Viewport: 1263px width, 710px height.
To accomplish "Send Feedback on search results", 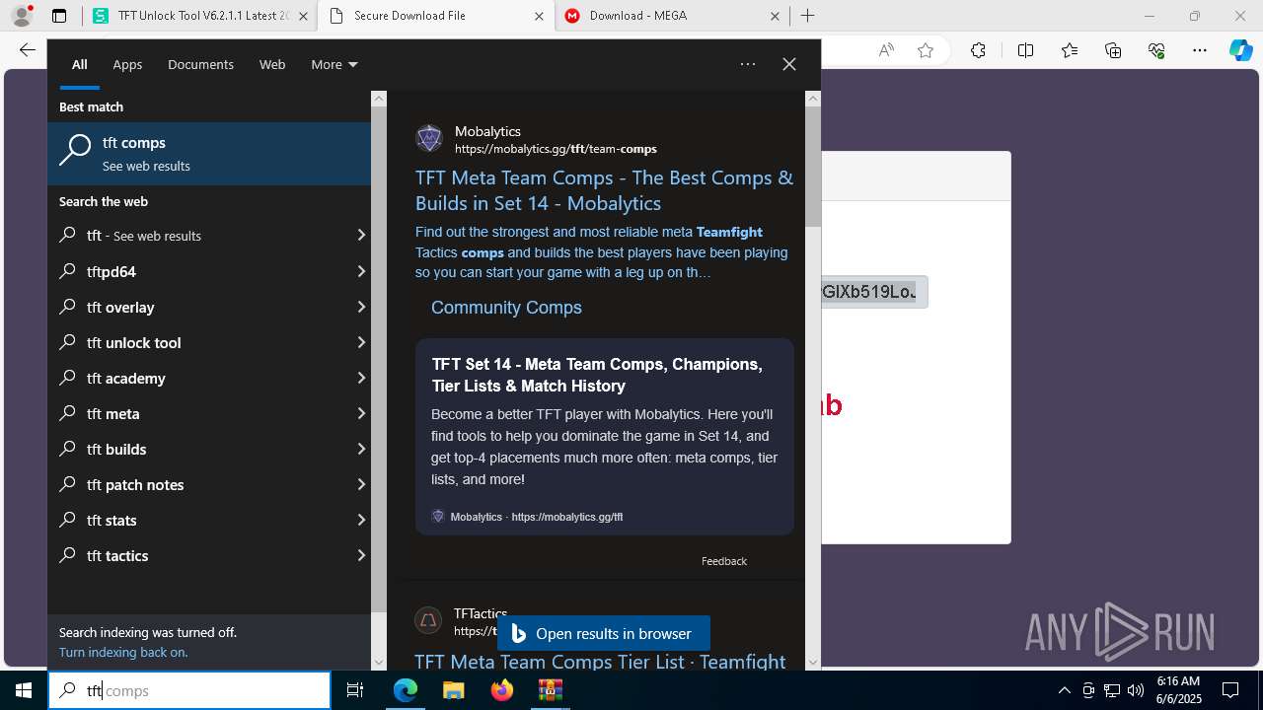I will click(724, 561).
